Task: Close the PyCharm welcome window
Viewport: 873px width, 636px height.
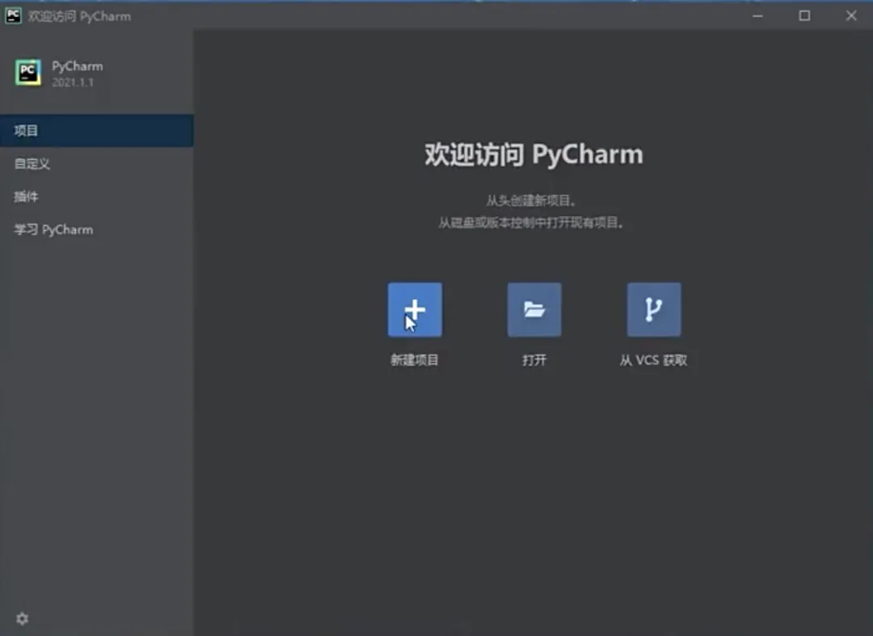Action: (850, 15)
